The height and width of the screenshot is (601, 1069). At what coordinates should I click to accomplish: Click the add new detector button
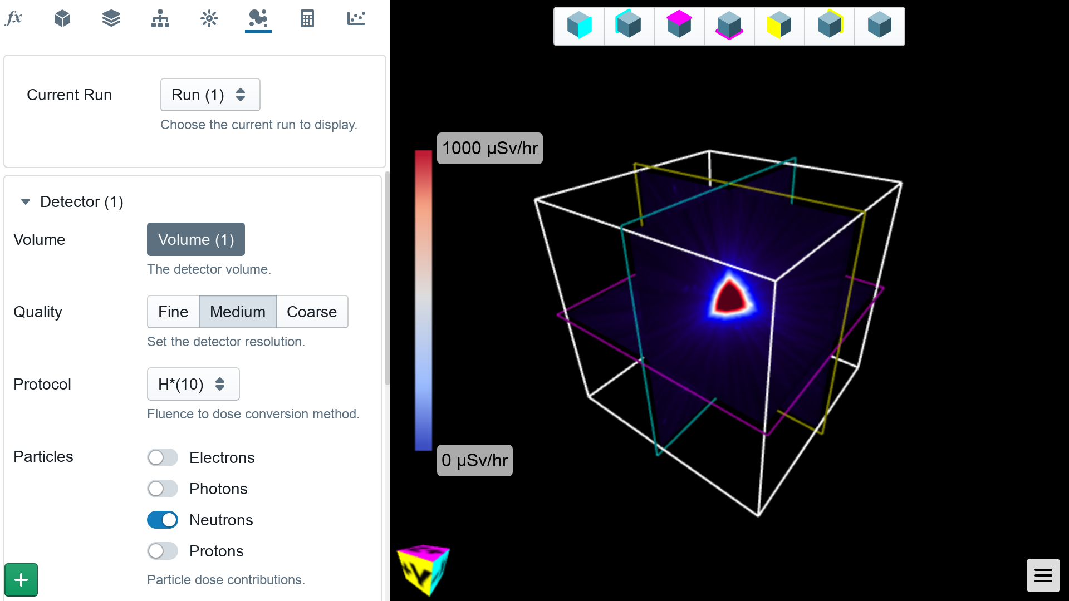pyautogui.click(x=21, y=579)
